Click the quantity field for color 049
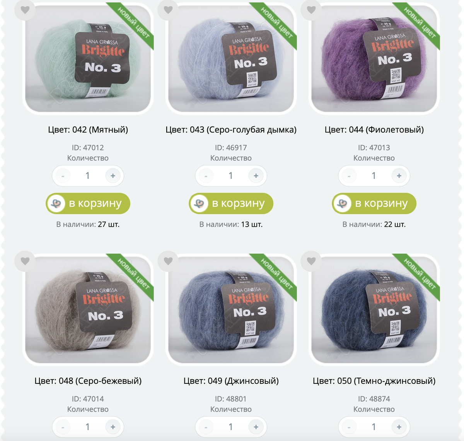 (231, 427)
